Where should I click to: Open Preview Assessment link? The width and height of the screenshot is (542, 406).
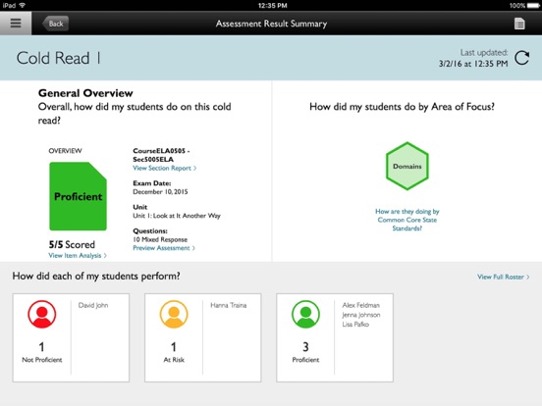click(164, 248)
